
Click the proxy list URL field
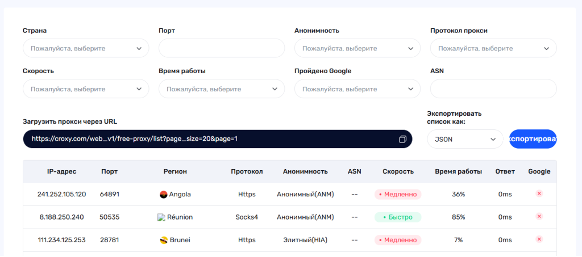[210, 139]
